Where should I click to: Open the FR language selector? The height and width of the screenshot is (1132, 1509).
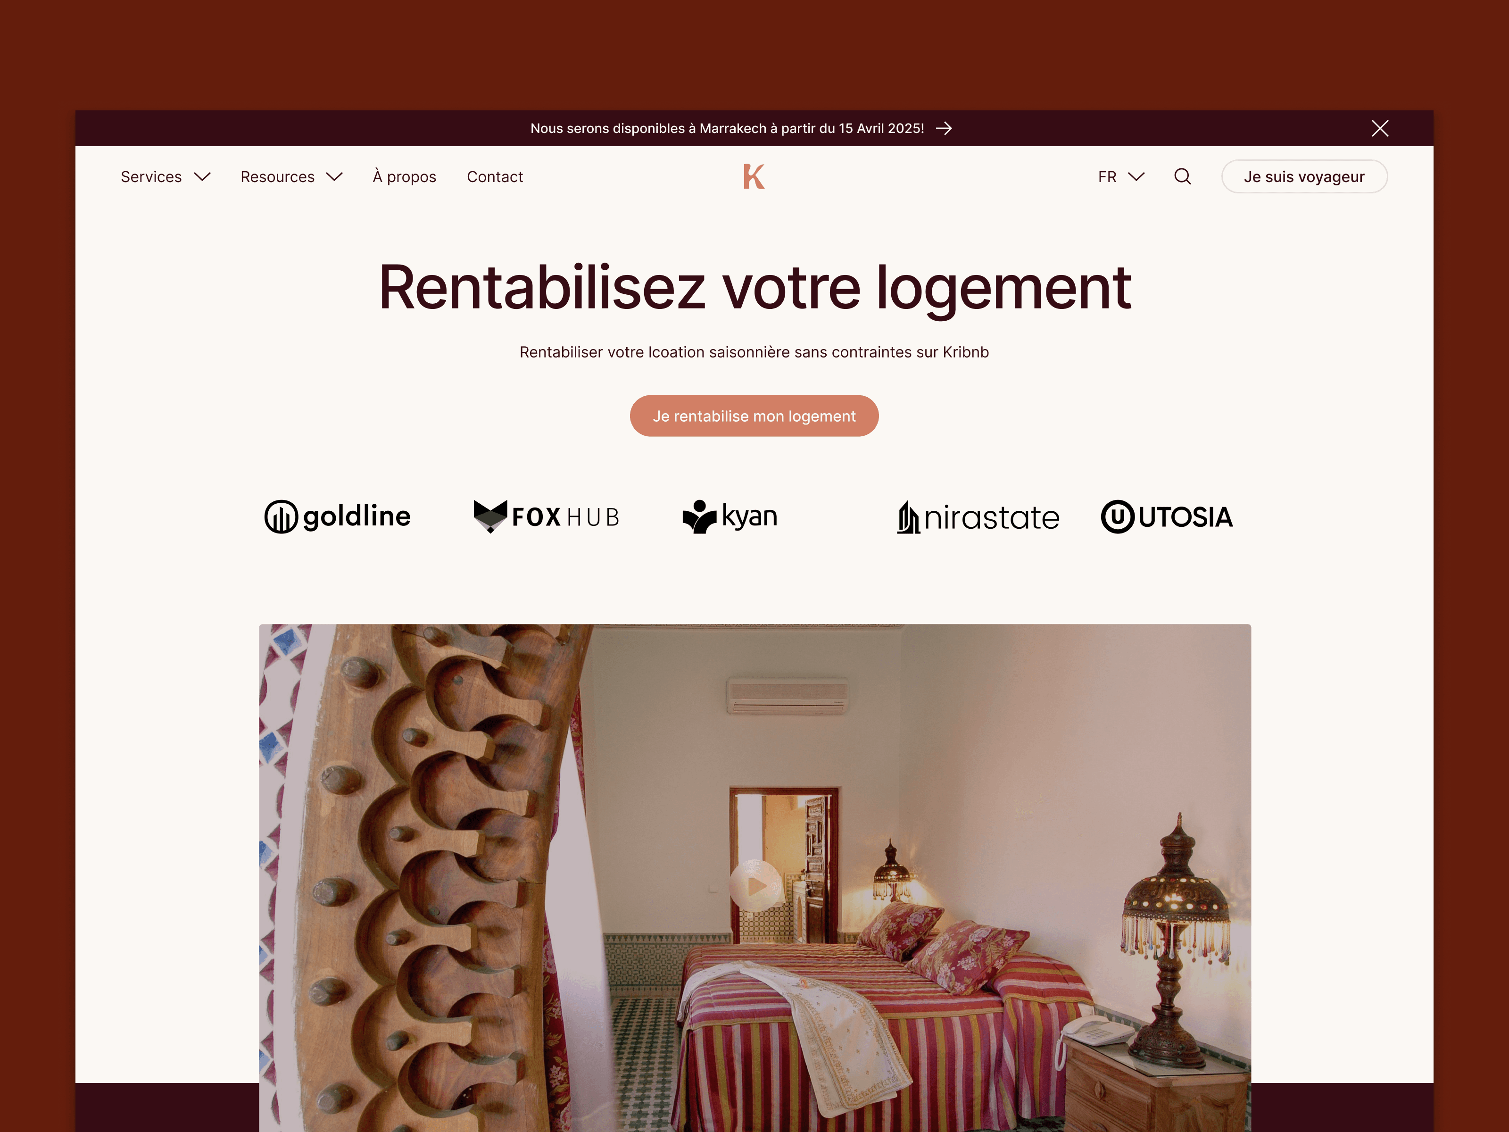1121,177
